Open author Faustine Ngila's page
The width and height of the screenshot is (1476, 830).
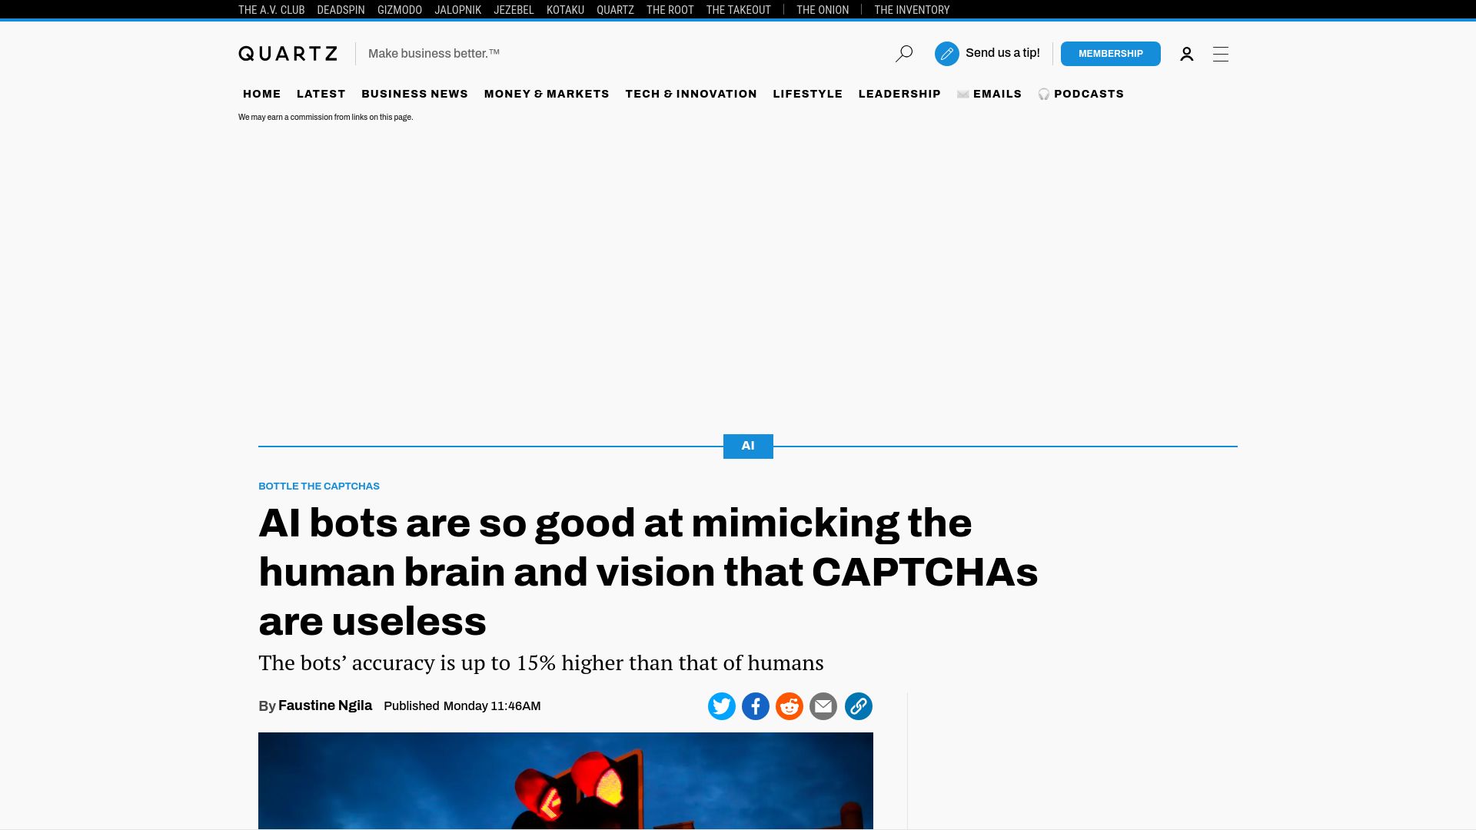[325, 705]
